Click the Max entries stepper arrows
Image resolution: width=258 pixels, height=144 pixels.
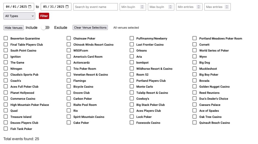[227, 7]
